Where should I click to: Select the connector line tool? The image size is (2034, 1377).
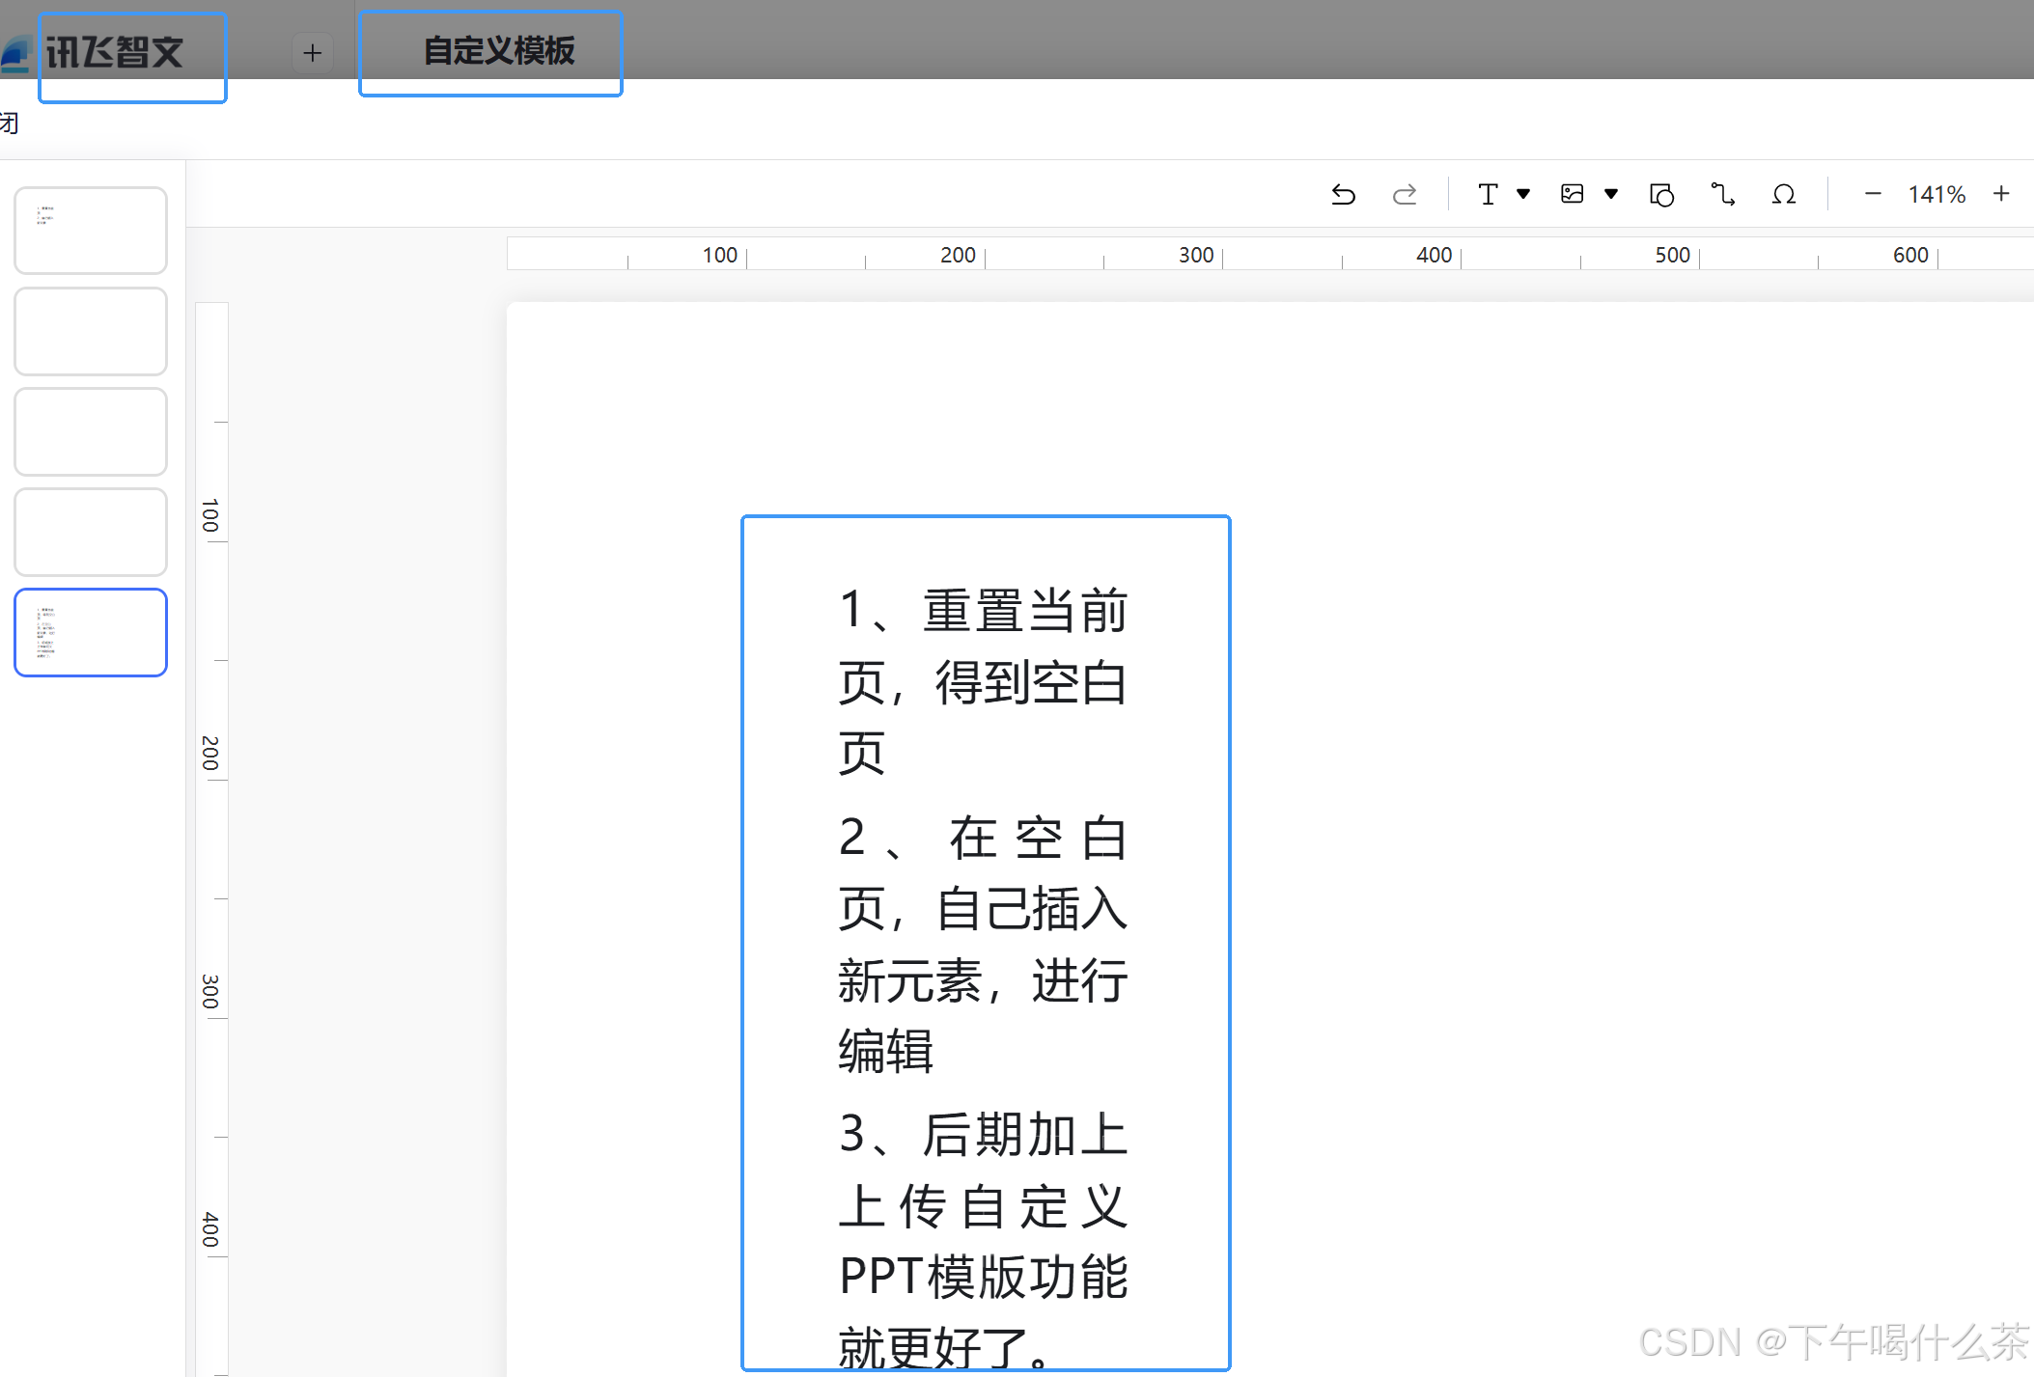pos(1723,195)
